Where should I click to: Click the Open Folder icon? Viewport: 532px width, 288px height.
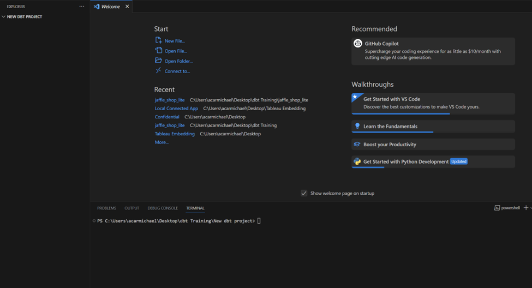(x=158, y=61)
